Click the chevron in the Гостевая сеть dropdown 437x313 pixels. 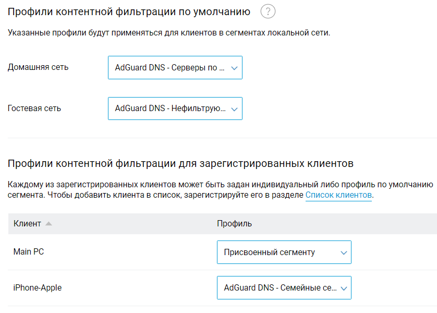tap(234, 110)
